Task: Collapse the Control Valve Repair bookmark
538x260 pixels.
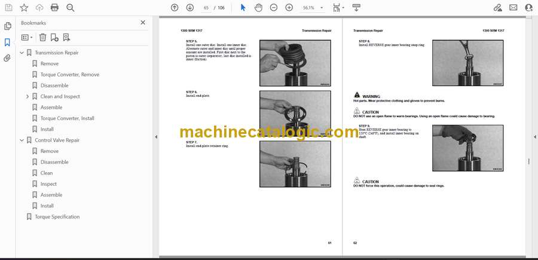Action: 22,140
